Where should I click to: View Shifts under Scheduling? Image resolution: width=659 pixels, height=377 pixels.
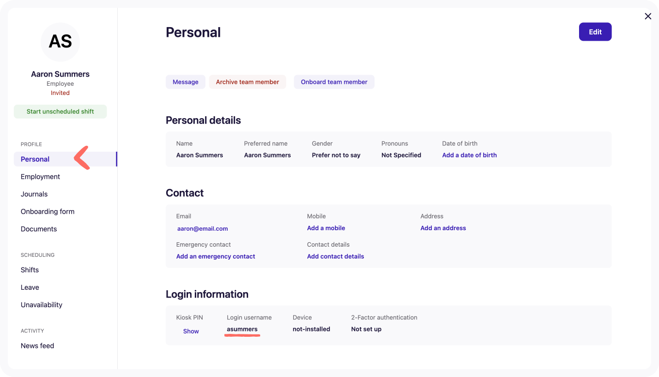30,270
